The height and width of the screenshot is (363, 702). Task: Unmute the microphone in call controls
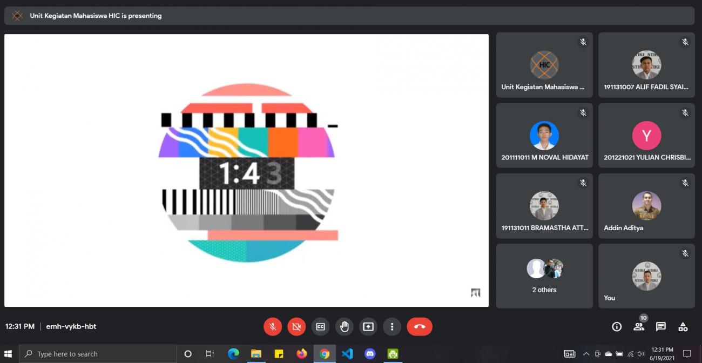click(x=273, y=326)
